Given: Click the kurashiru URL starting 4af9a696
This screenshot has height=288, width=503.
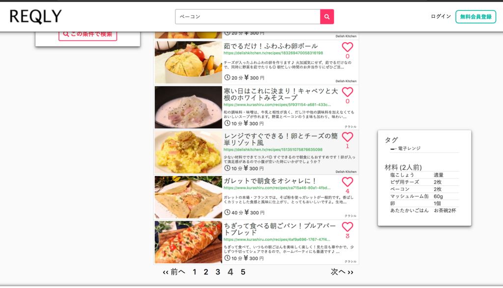Looking at the screenshot, I should [277, 239].
